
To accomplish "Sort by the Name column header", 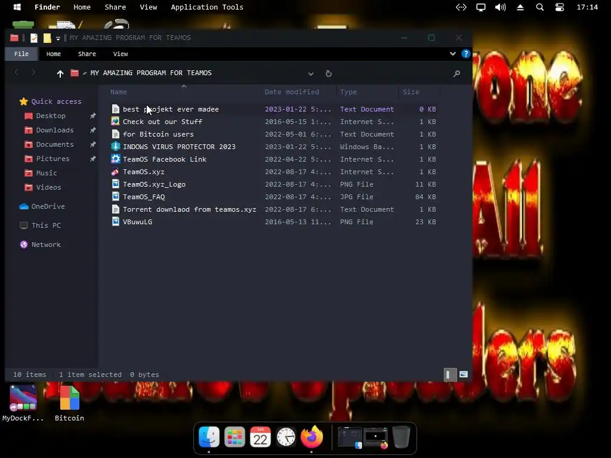I will [119, 92].
